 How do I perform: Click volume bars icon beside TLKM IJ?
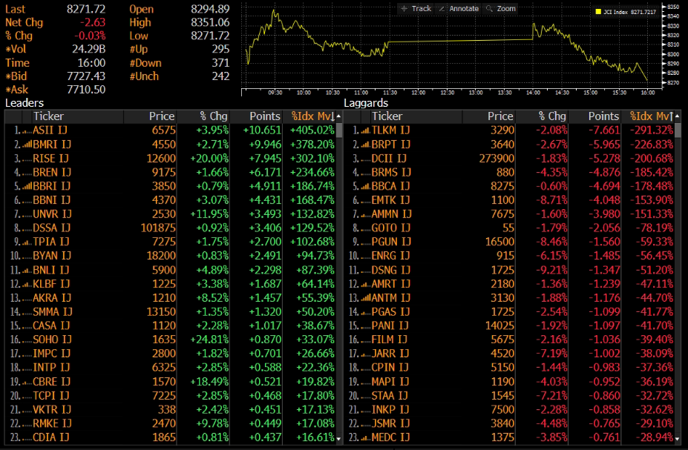[x=364, y=130]
